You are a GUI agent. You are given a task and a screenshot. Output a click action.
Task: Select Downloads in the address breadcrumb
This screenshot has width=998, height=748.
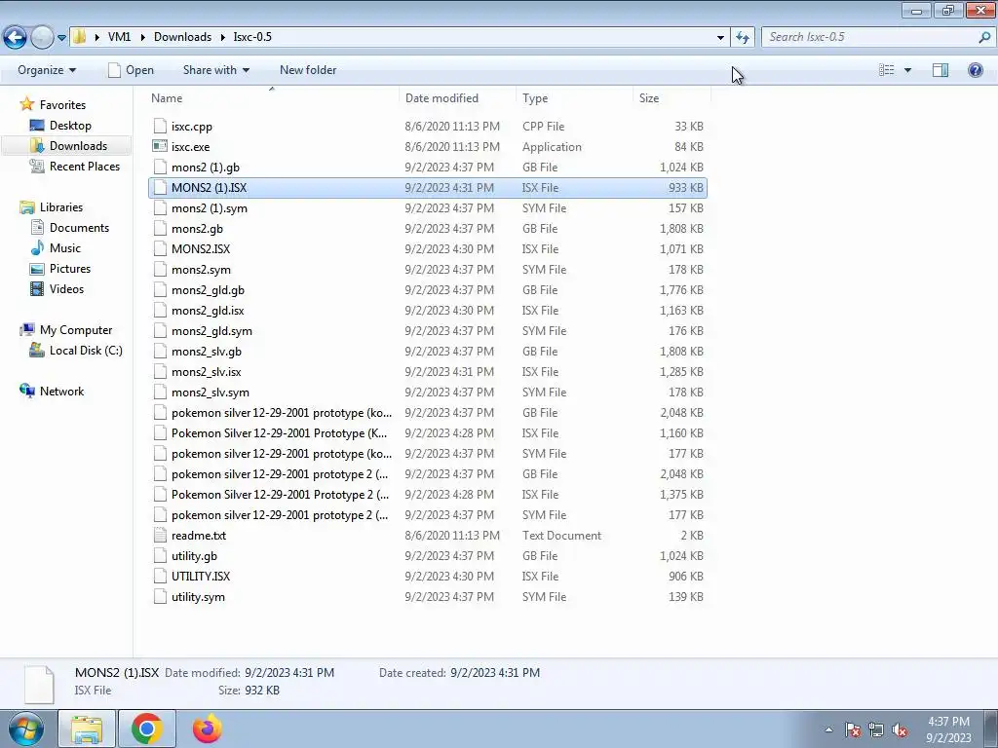click(182, 37)
